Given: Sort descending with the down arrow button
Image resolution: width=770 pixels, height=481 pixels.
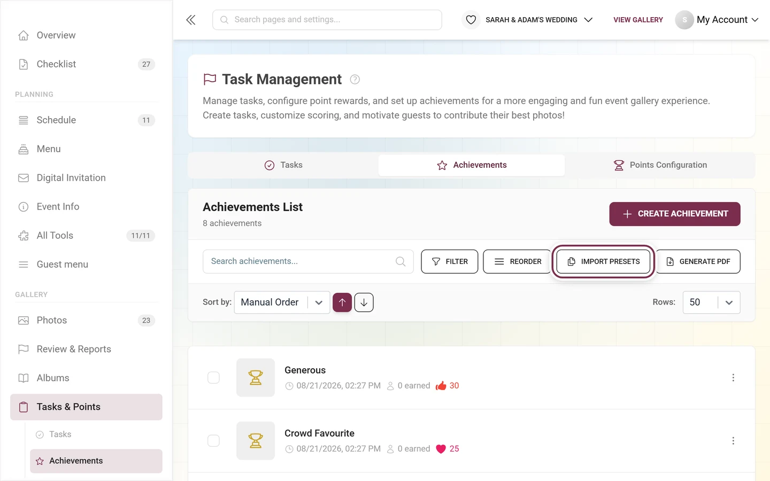Looking at the screenshot, I should (364, 302).
